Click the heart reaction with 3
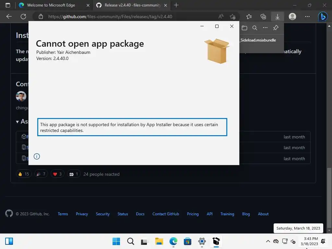 (x=57, y=174)
